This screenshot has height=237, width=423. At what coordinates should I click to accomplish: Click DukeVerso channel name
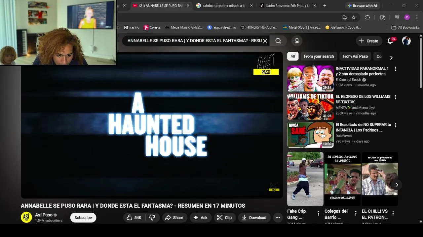point(344,136)
